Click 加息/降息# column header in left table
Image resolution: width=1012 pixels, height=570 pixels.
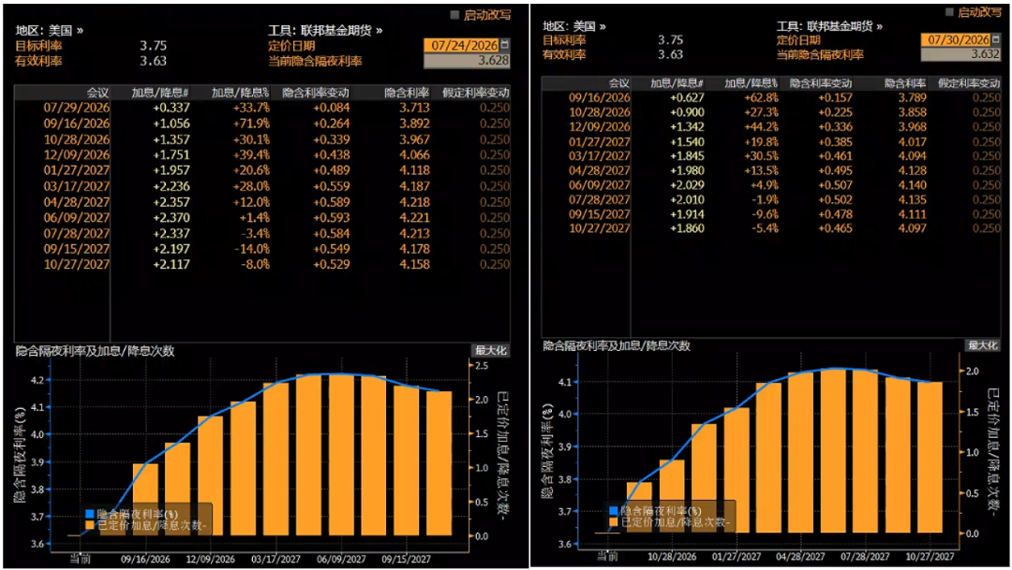point(159,93)
